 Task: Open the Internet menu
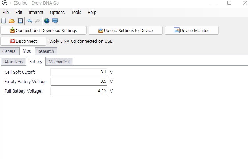click(x=36, y=12)
